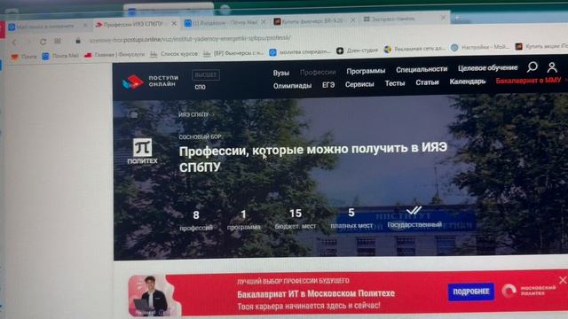568x319 pixels.
Task: Click the address bar URL field
Action: [x=190, y=39]
